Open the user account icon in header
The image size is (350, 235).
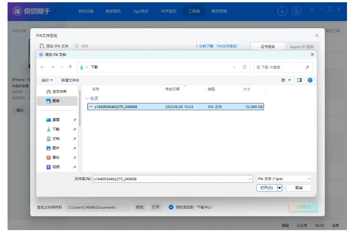[296, 11]
